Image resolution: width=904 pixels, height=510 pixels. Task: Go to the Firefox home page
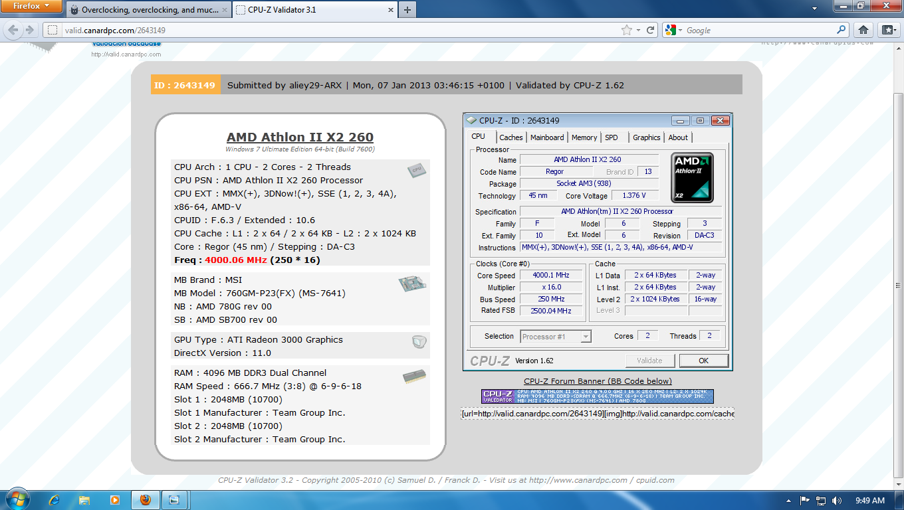point(863,30)
